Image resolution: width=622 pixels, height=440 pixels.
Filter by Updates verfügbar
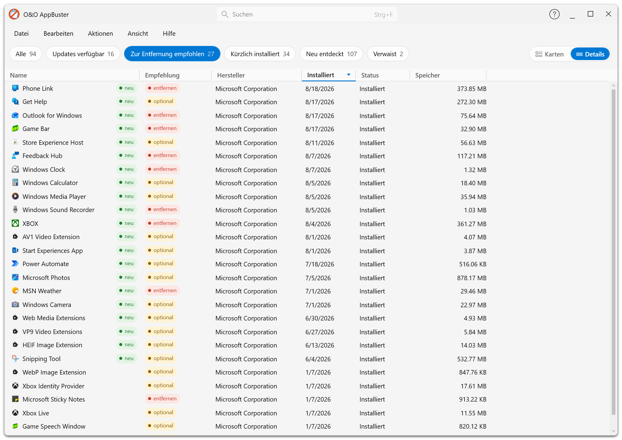click(83, 54)
